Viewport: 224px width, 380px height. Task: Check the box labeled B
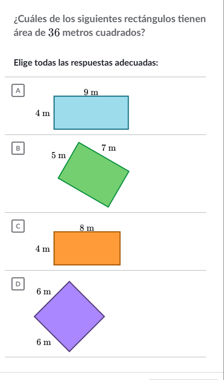click(18, 148)
